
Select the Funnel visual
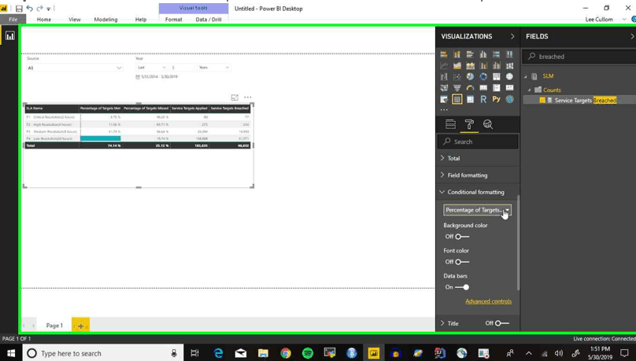pyautogui.click(x=457, y=88)
